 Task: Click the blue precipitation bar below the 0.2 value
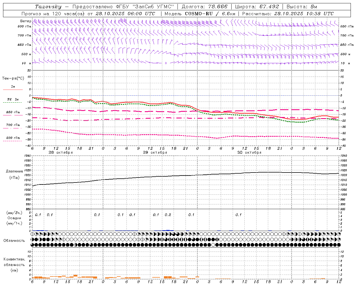[168, 230]
